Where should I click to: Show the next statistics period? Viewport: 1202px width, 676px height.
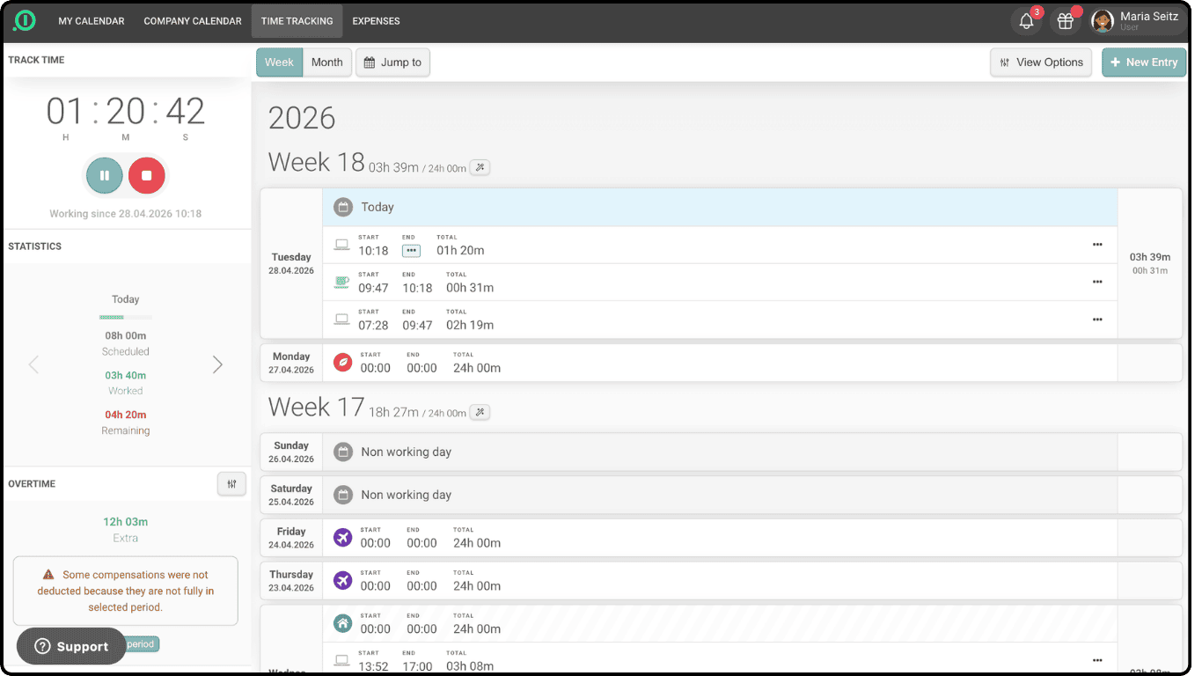(217, 364)
